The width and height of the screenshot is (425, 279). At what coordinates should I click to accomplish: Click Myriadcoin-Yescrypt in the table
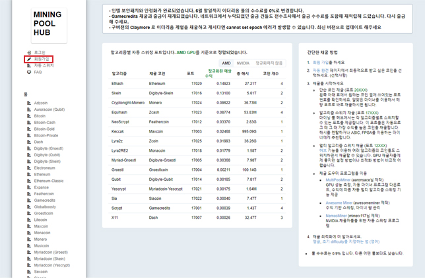point(166,189)
